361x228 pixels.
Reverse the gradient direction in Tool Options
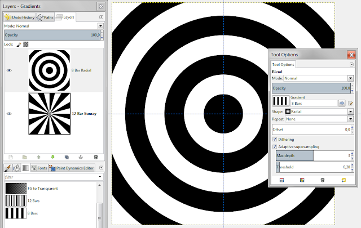click(x=342, y=103)
